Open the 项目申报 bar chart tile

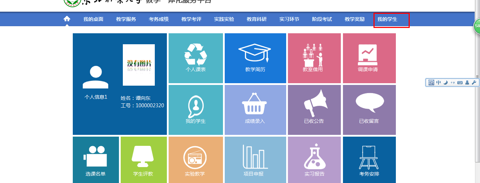[255, 160]
